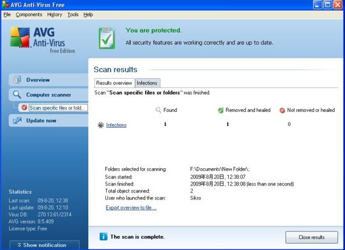Click the Update now button
This screenshot has height=250, width=345.
coord(49,120)
